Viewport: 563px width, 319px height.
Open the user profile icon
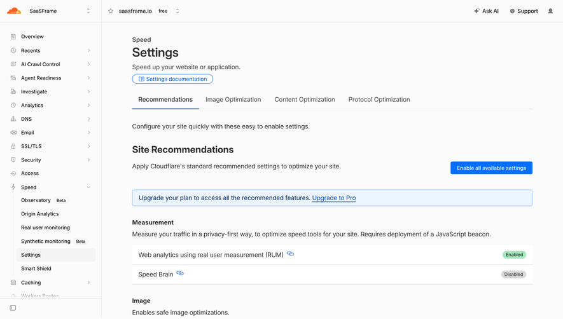[550, 11]
